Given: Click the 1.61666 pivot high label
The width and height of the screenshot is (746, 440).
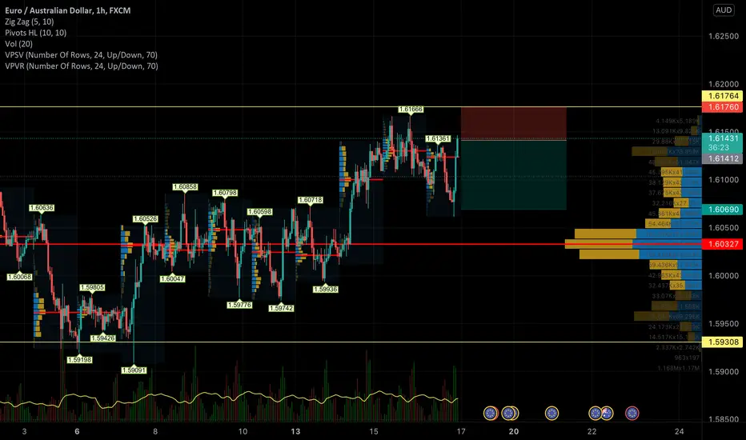Looking at the screenshot, I should (411, 110).
